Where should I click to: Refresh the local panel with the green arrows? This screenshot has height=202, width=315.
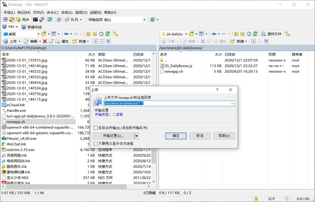108,34
